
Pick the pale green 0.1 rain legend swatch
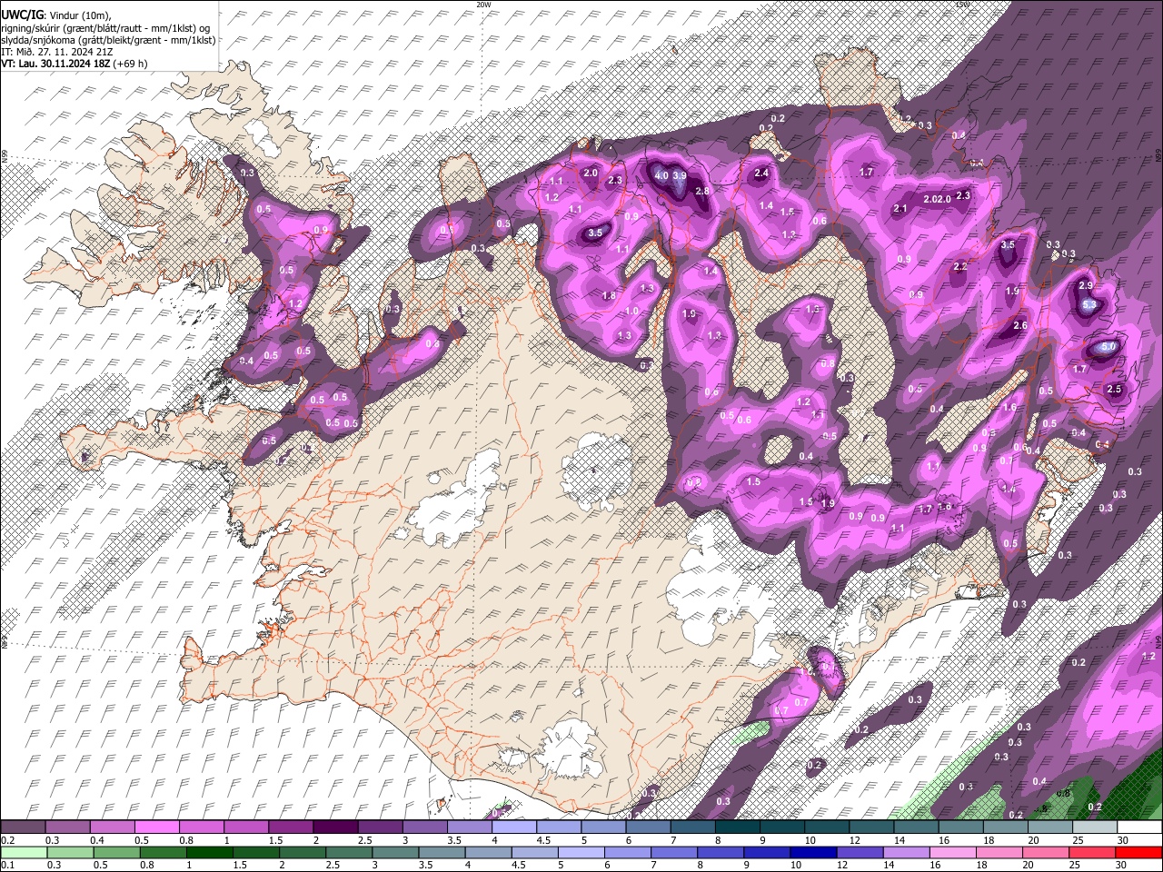click(23, 852)
